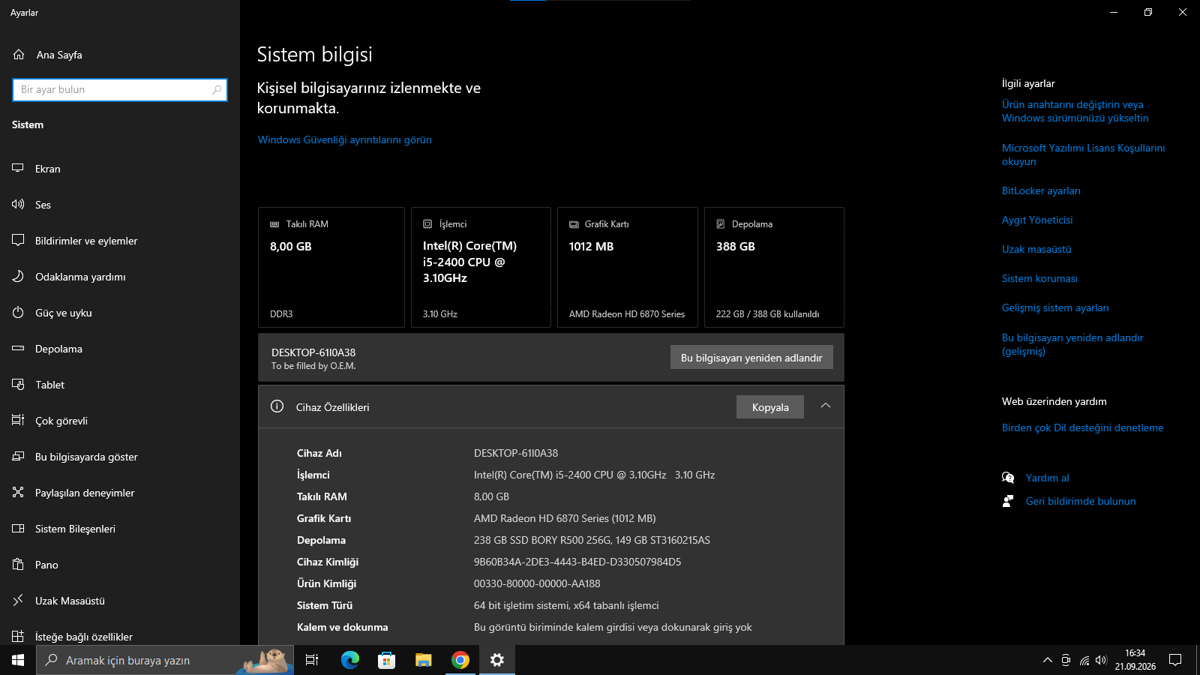The height and width of the screenshot is (675, 1200).
Task: Click the İsteğe bağlı özellikler icon
Action: (18, 636)
